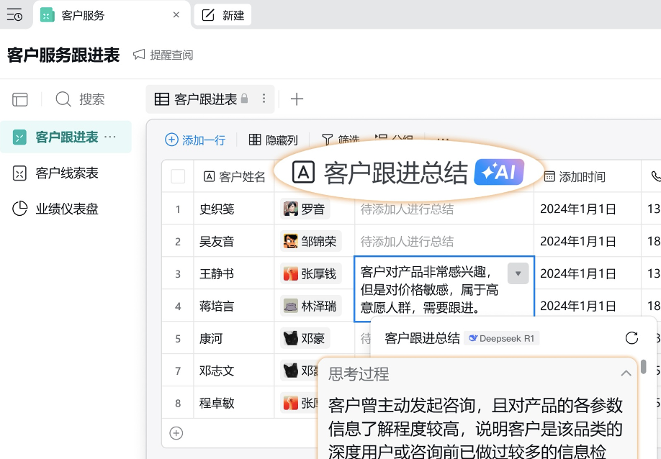Screen dimensions: 661x459
Task: Close the 客户服务 tab
Action: 176,15
